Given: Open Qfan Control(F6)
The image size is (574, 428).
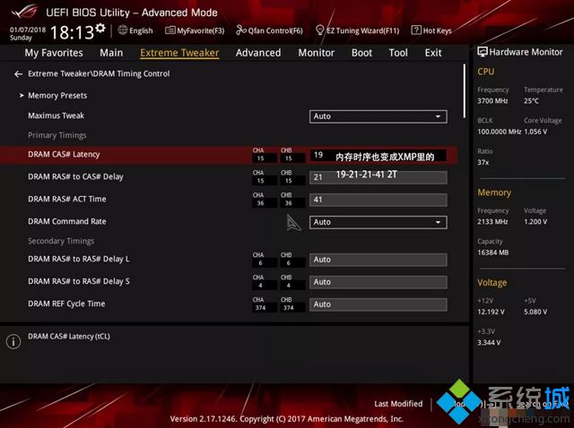Looking at the screenshot, I should tap(269, 30).
